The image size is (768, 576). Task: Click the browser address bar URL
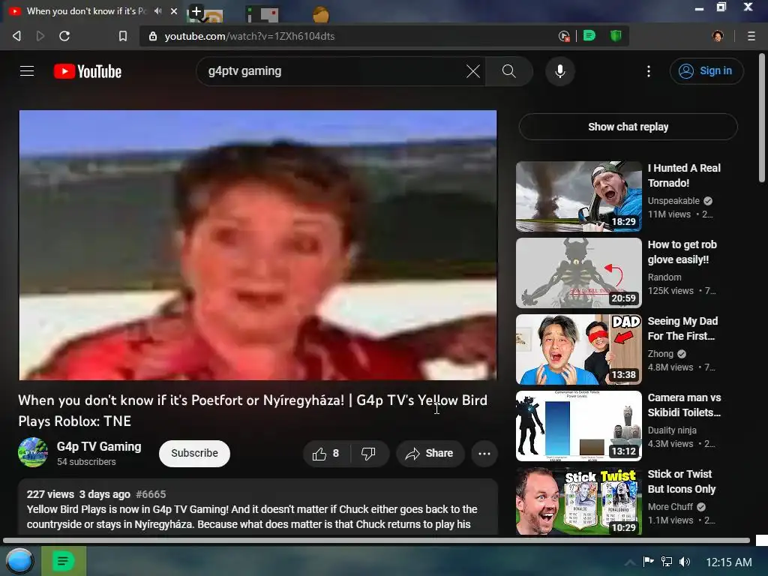249,36
